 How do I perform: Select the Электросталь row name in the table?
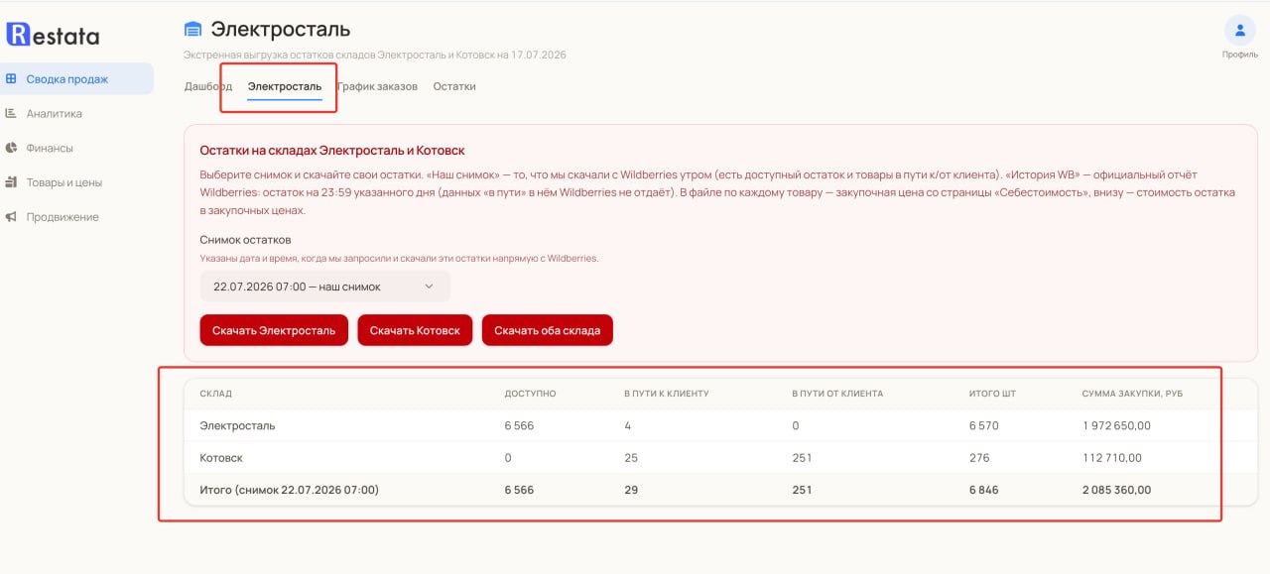click(x=237, y=425)
